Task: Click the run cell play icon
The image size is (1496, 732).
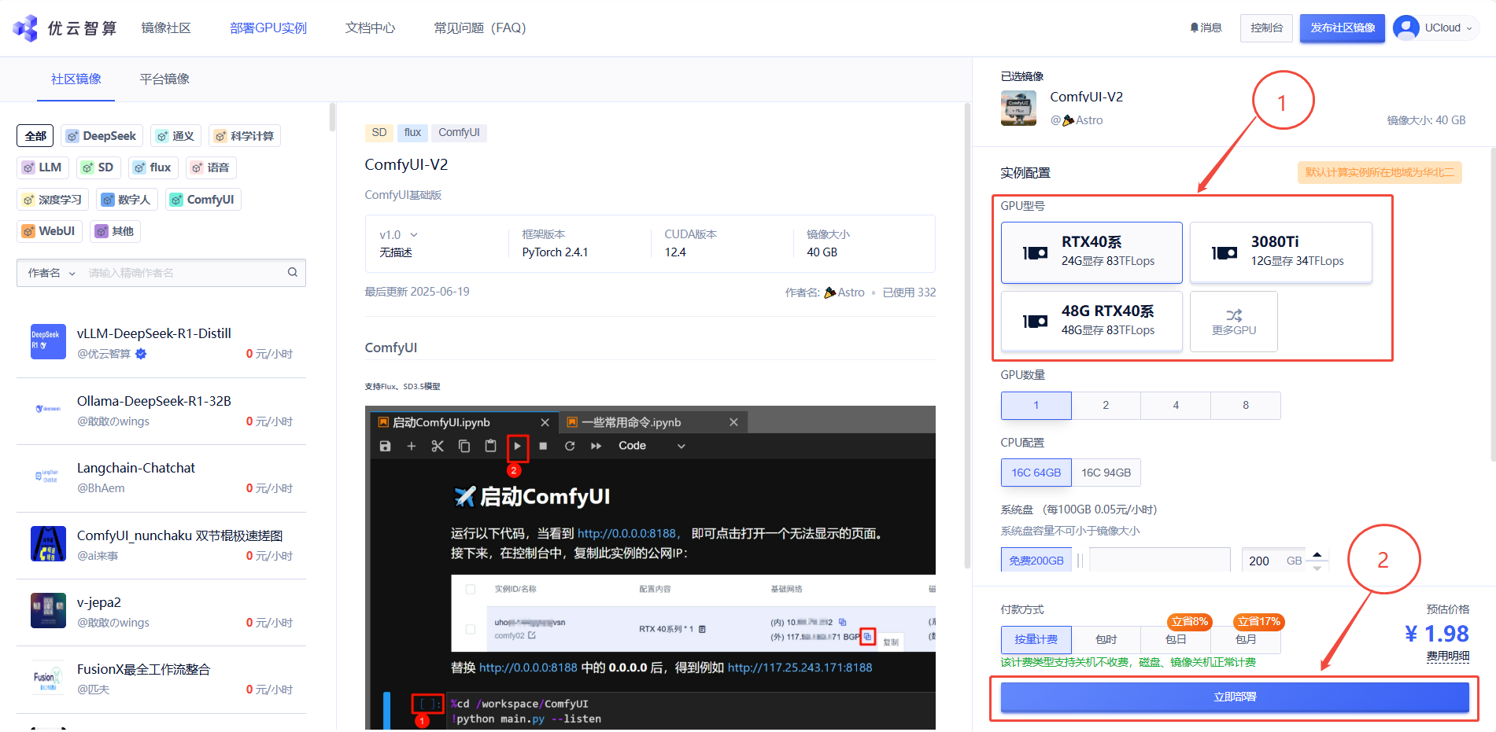Action: tap(517, 446)
